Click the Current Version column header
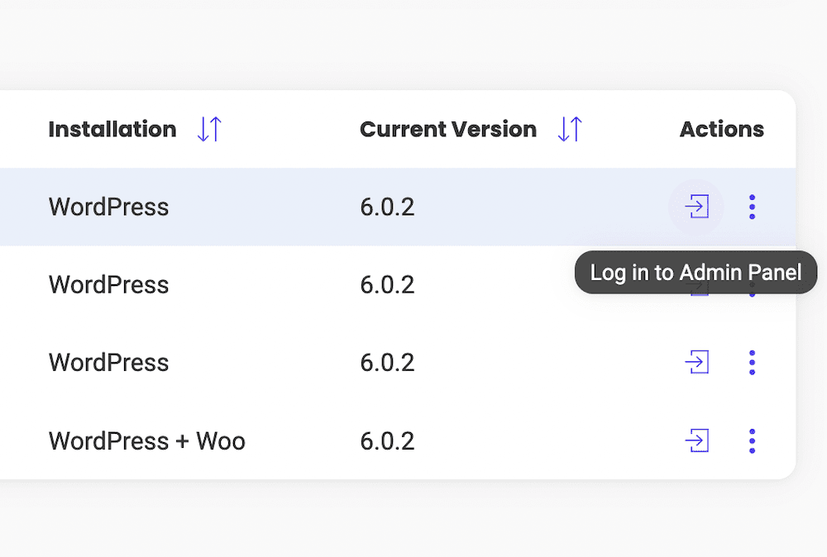 tap(448, 129)
